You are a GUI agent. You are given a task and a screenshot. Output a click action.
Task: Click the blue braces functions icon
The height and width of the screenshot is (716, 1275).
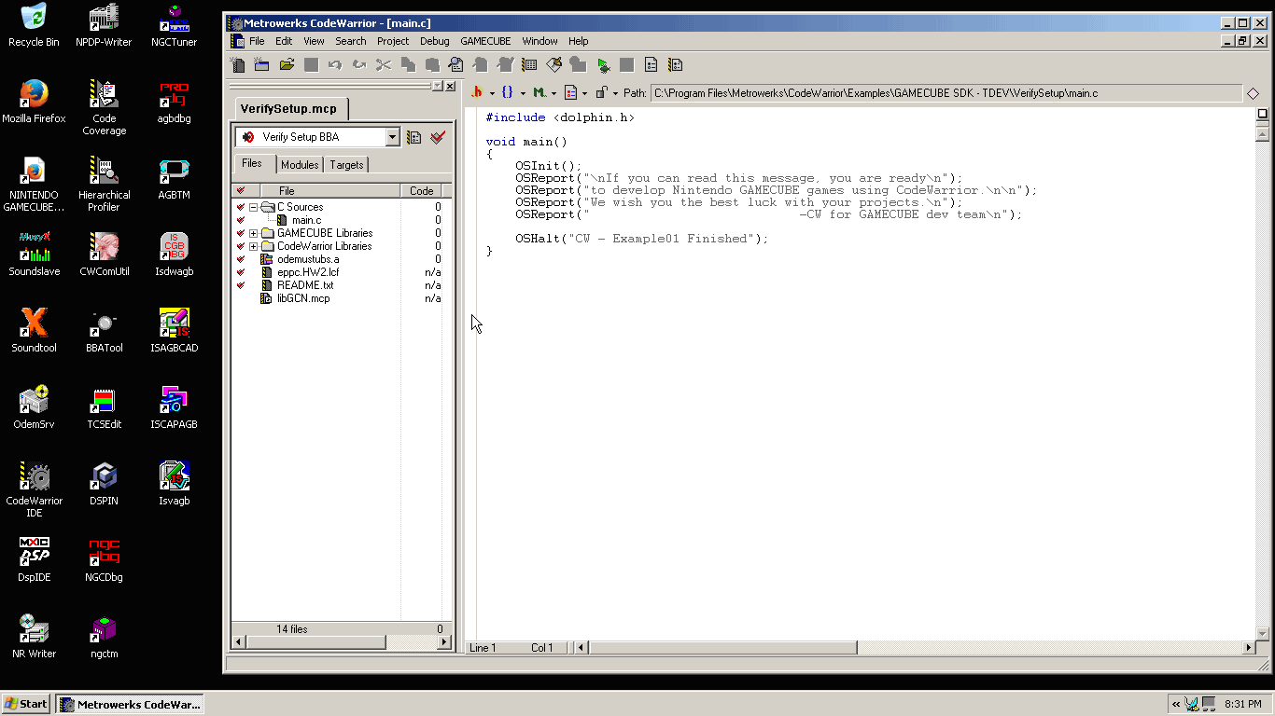click(x=507, y=92)
